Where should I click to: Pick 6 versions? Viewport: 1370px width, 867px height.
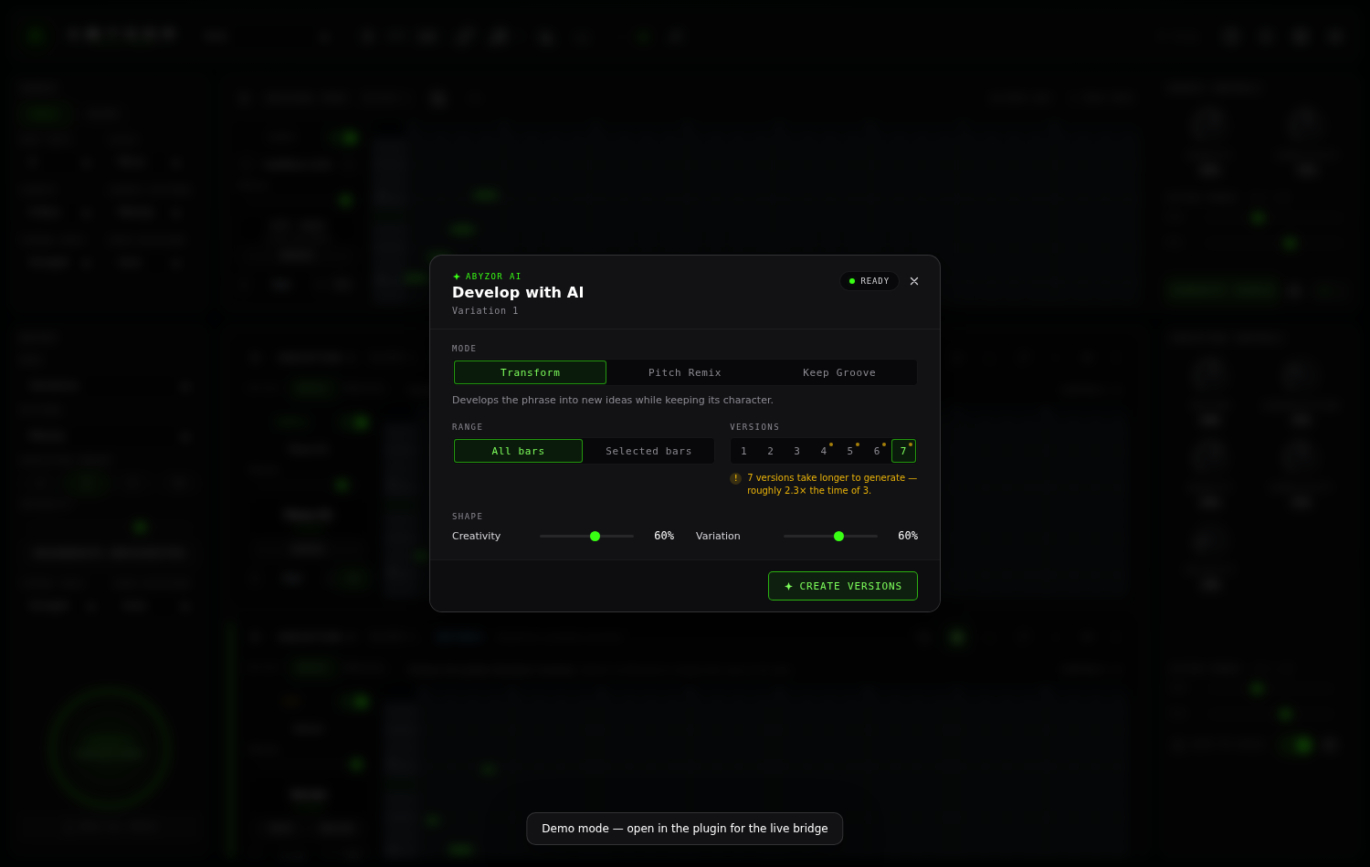coord(877,451)
